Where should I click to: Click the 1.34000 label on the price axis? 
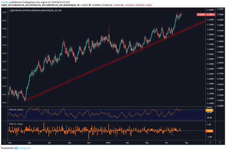click(x=210, y=10)
